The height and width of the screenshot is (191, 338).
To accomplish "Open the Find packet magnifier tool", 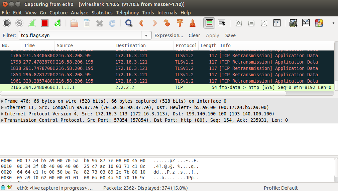I will pyautogui.click(x=129, y=23).
